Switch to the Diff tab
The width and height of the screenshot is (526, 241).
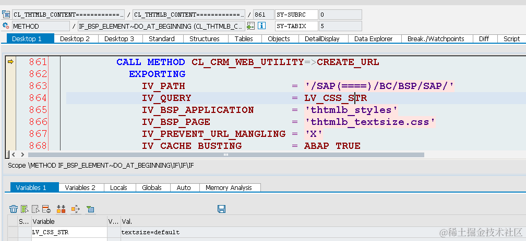(484, 39)
